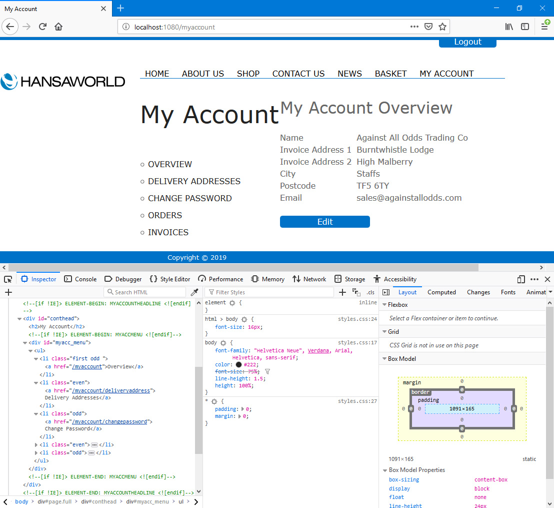Bookmark this page with the star icon
This screenshot has width=554, height=508.
point(442,27)
